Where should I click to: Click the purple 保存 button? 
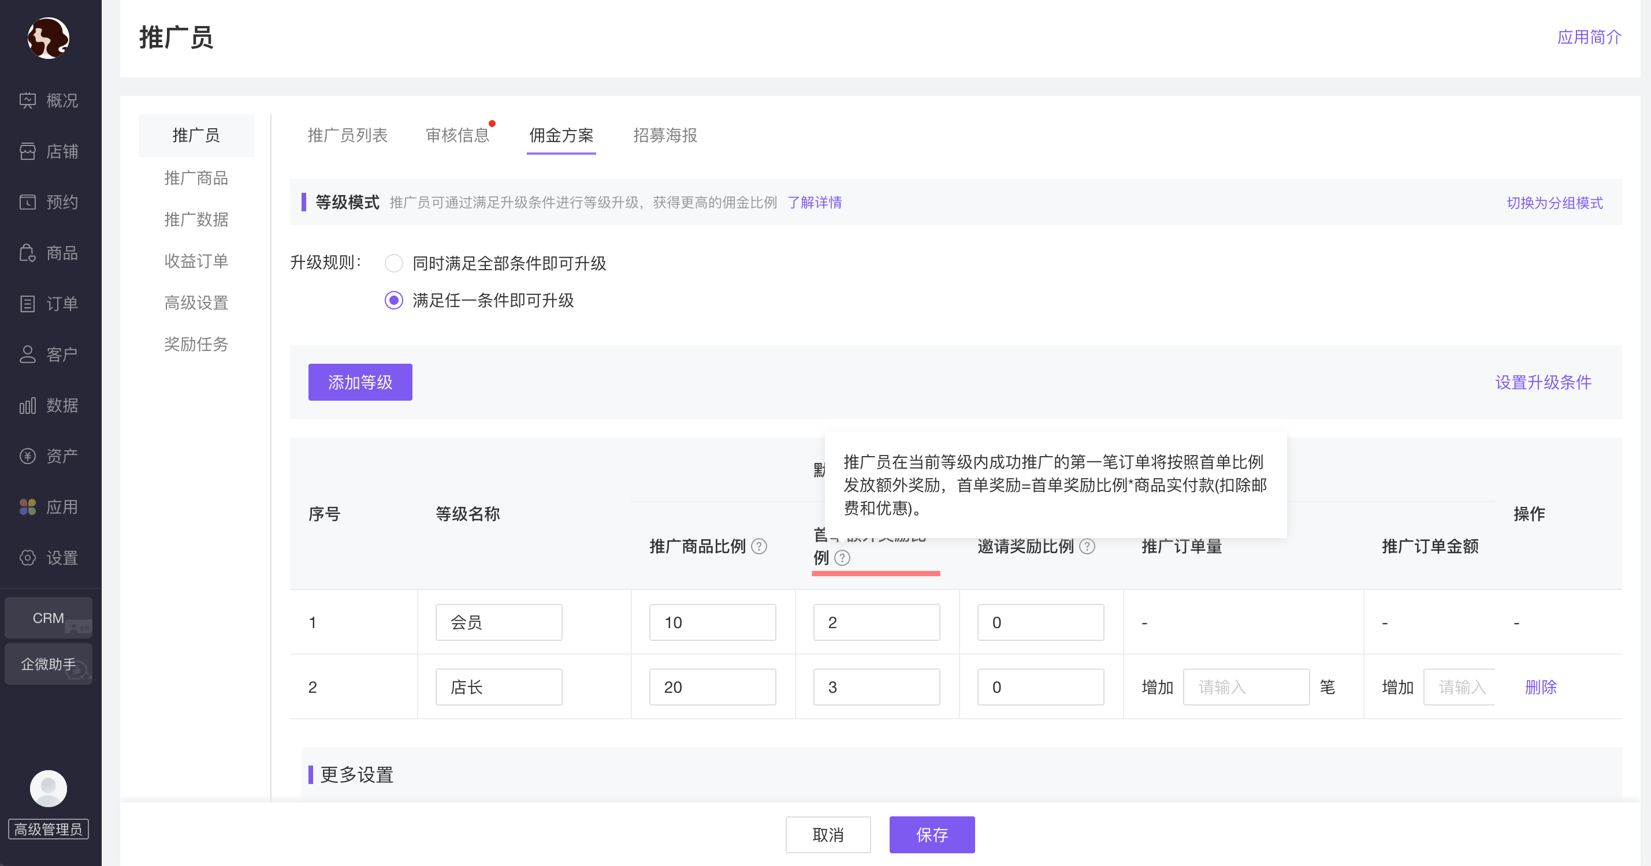tap(932, 835)
